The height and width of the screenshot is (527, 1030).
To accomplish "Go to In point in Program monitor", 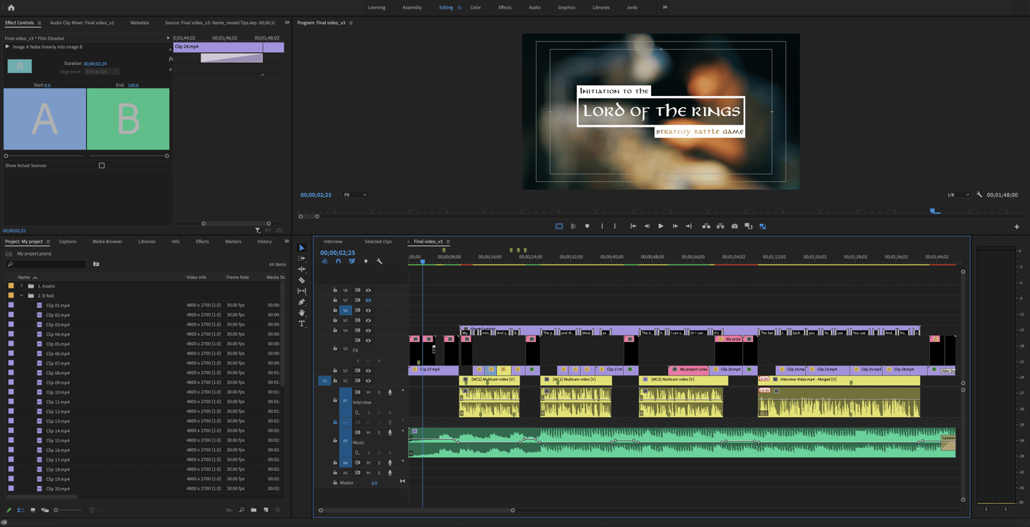I will pos(632,226).
